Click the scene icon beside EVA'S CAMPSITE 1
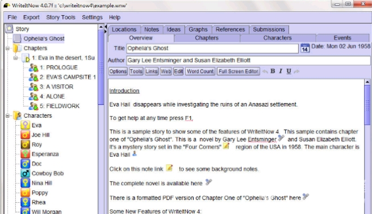 (33, 77)
